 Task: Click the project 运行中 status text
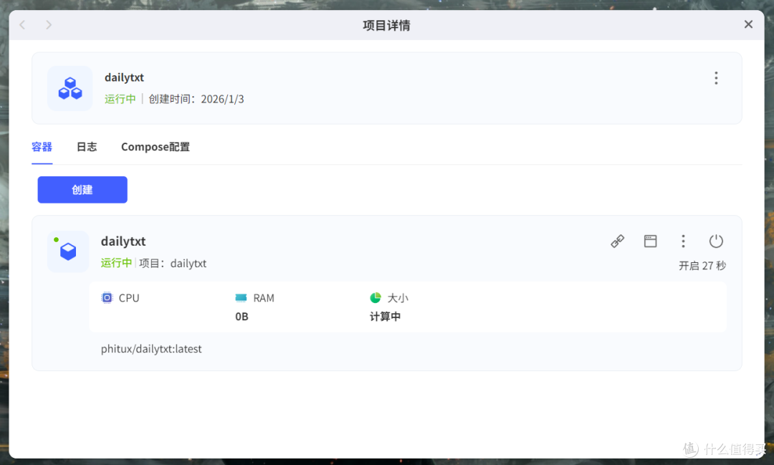[120, 99]
